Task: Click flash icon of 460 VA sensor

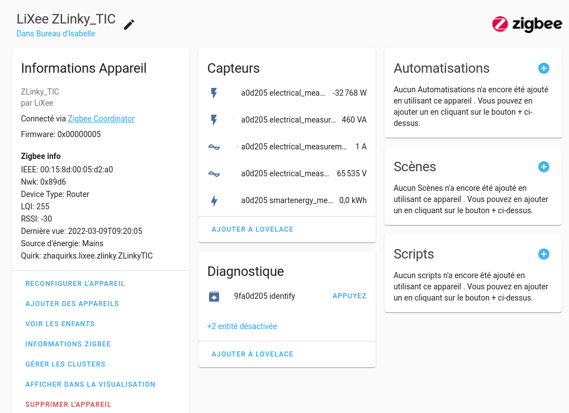Action: click(x=214, y=120)
